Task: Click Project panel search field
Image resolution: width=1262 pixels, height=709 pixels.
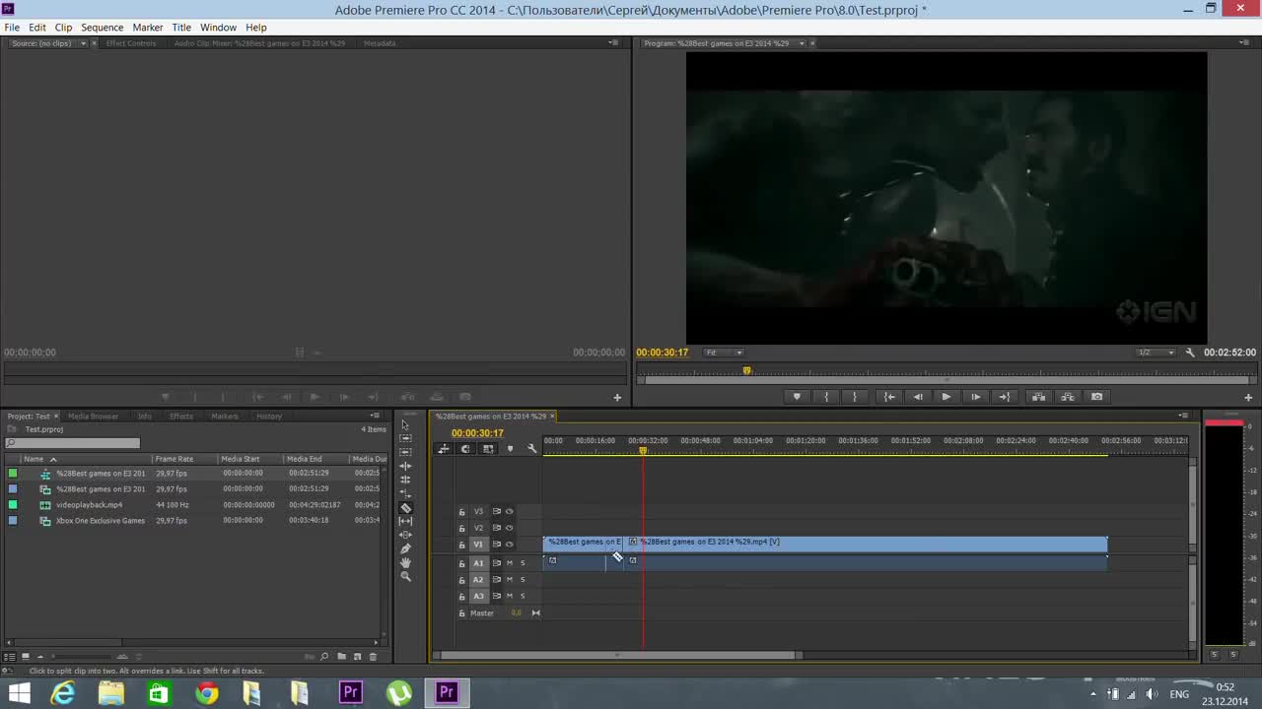Action: pos(73,443)
